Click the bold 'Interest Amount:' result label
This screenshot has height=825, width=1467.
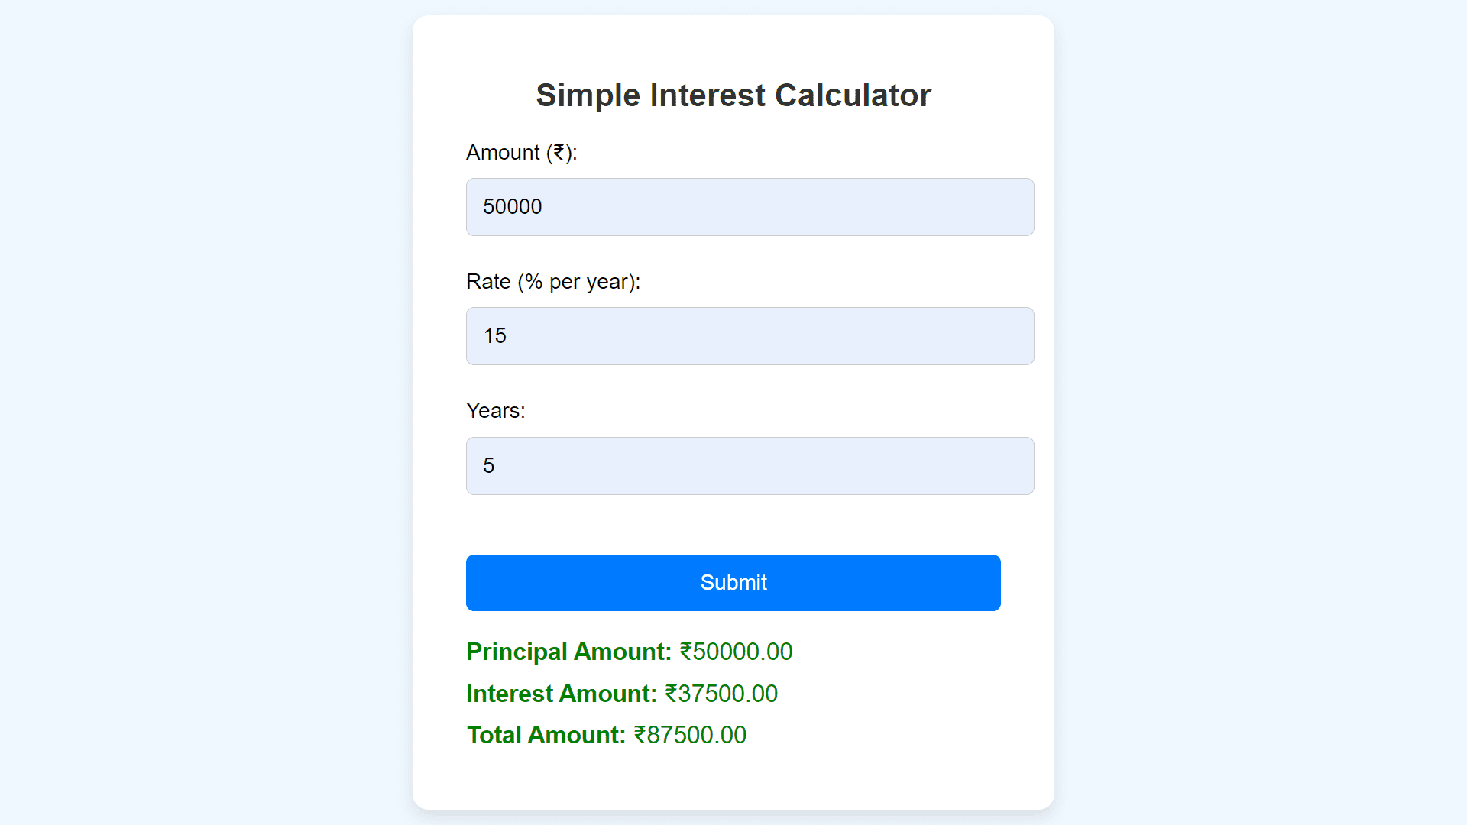tap(562, 694)
